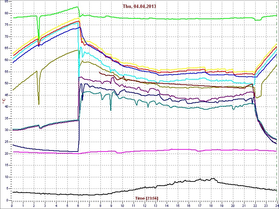The width and height of the screenshot is (279, 209).
Task: Select the 85 tick on the temperature axis
Action: 6,2
